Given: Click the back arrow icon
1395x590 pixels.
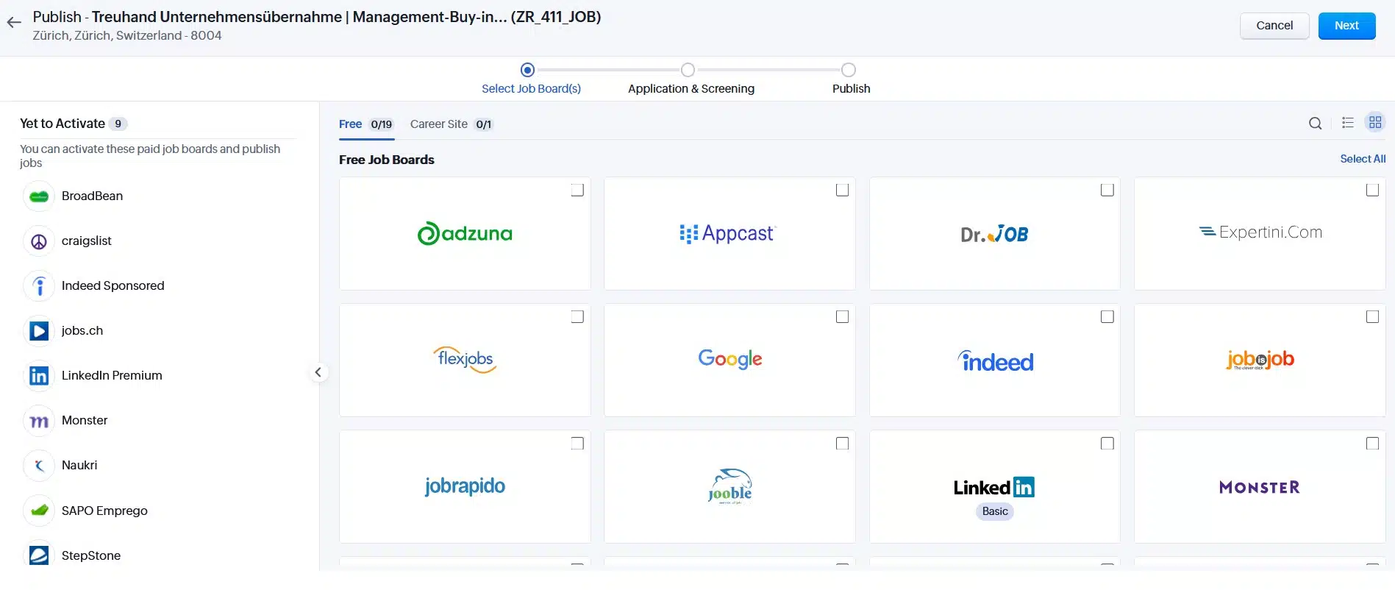Looking at the screenshot, I should [14, 23].
